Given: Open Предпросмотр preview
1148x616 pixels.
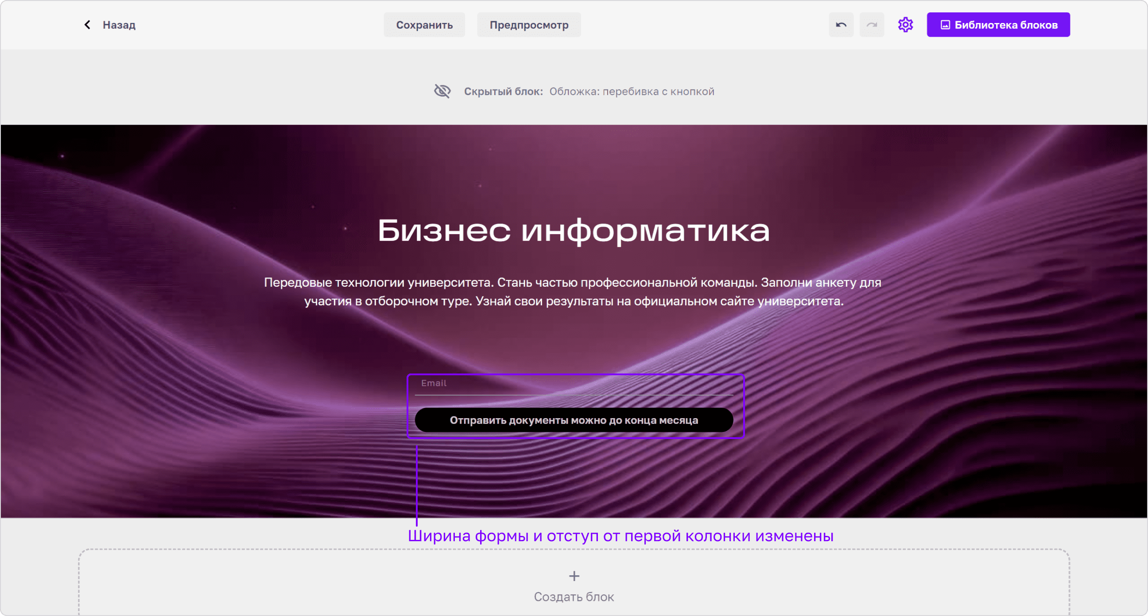Looking at the screenshot, I should (529, 25).
